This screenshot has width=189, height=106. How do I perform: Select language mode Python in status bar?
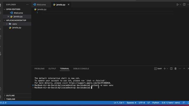pyautogui.click(x=156, y=103)
